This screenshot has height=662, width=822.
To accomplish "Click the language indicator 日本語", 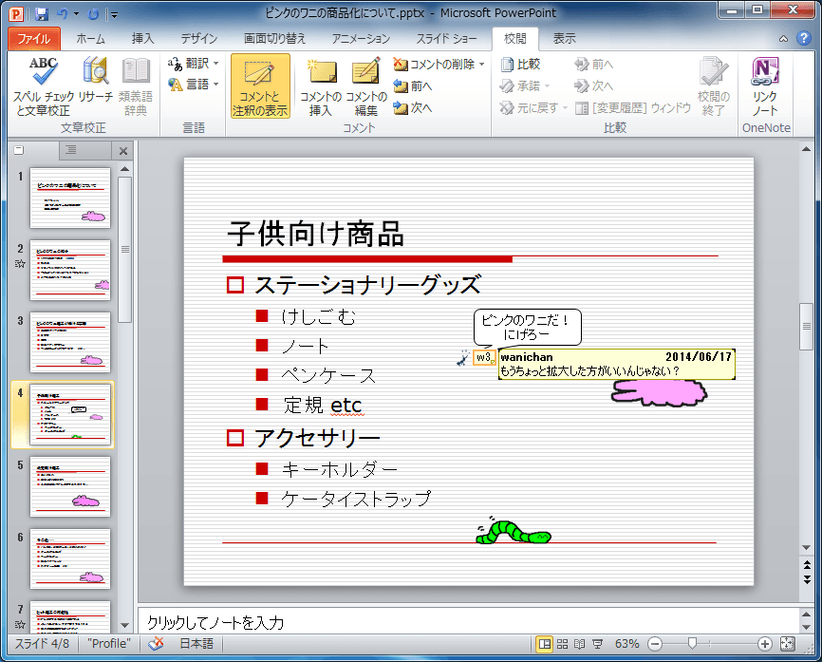I will pyautogui.click(x=196, y=644).
